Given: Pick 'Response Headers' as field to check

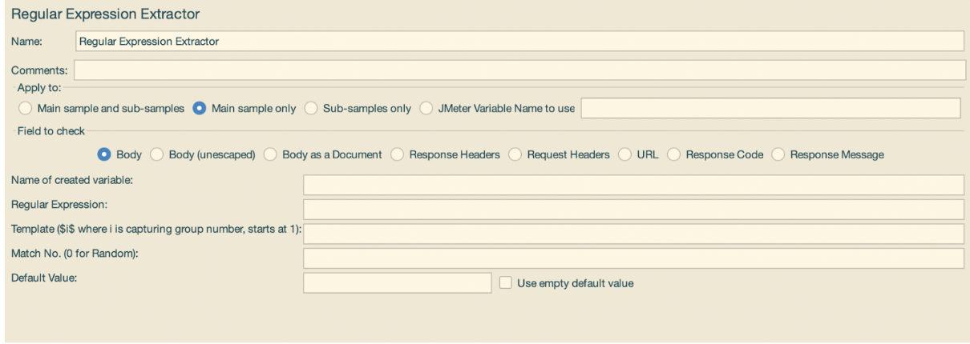Looking at the screenshot, I should 398,154.
